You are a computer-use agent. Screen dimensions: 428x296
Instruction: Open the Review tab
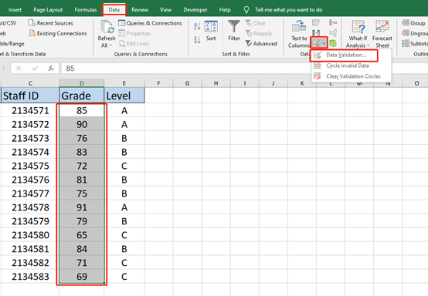[x=140, y=10]
